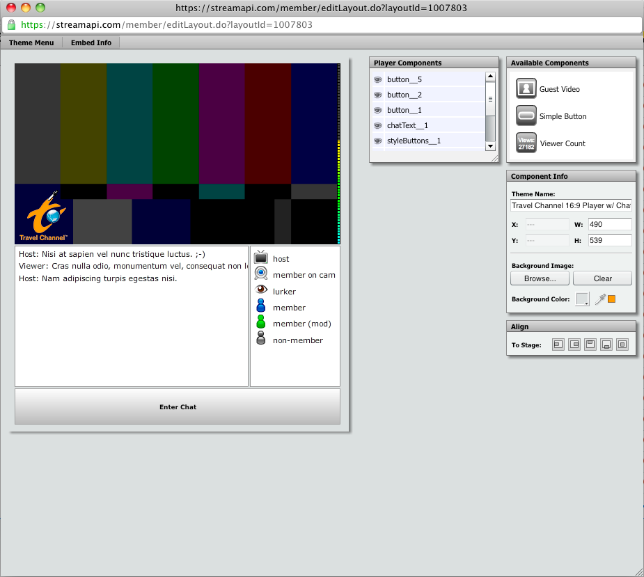
Task: Click the Component Info panel header
Action: pyautogui.click(x=571, y=176)
